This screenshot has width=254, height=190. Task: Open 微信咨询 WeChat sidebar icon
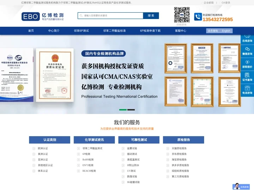(247, 51)
